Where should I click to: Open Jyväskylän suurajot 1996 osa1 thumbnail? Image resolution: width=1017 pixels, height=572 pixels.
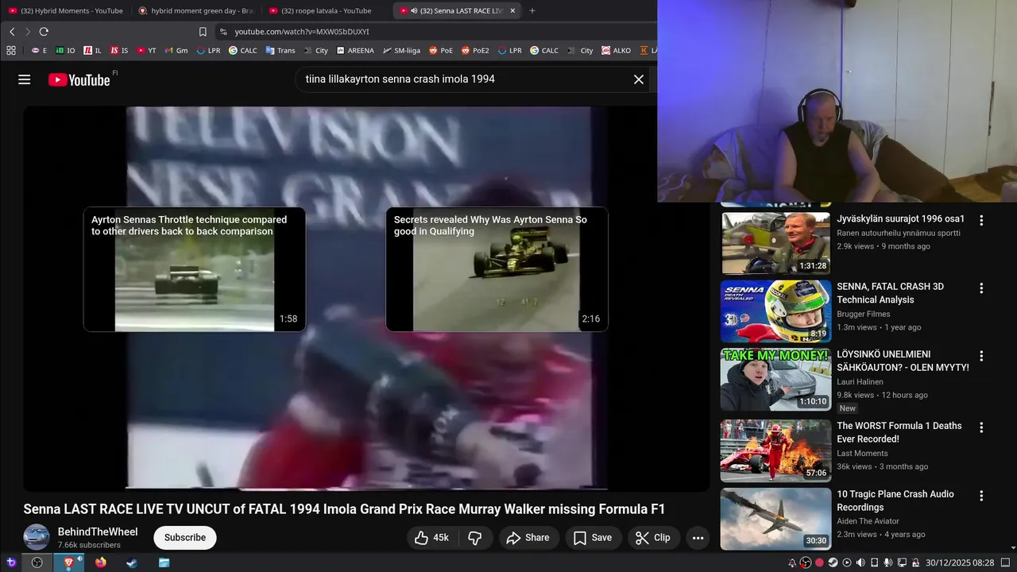coord(775,243)
